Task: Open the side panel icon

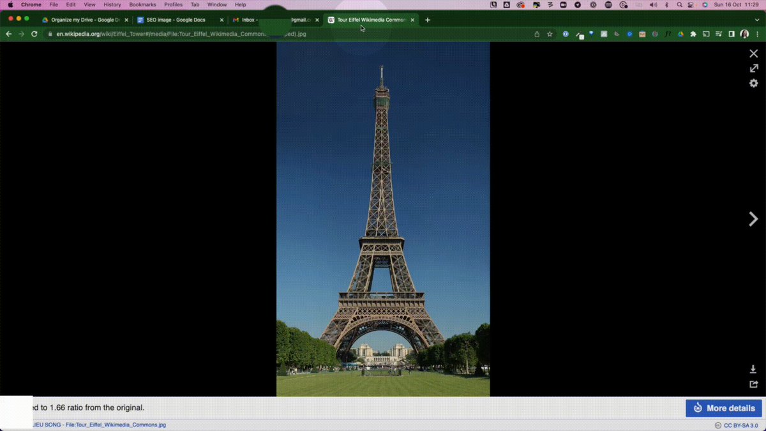Action: (x=732, y=34)
